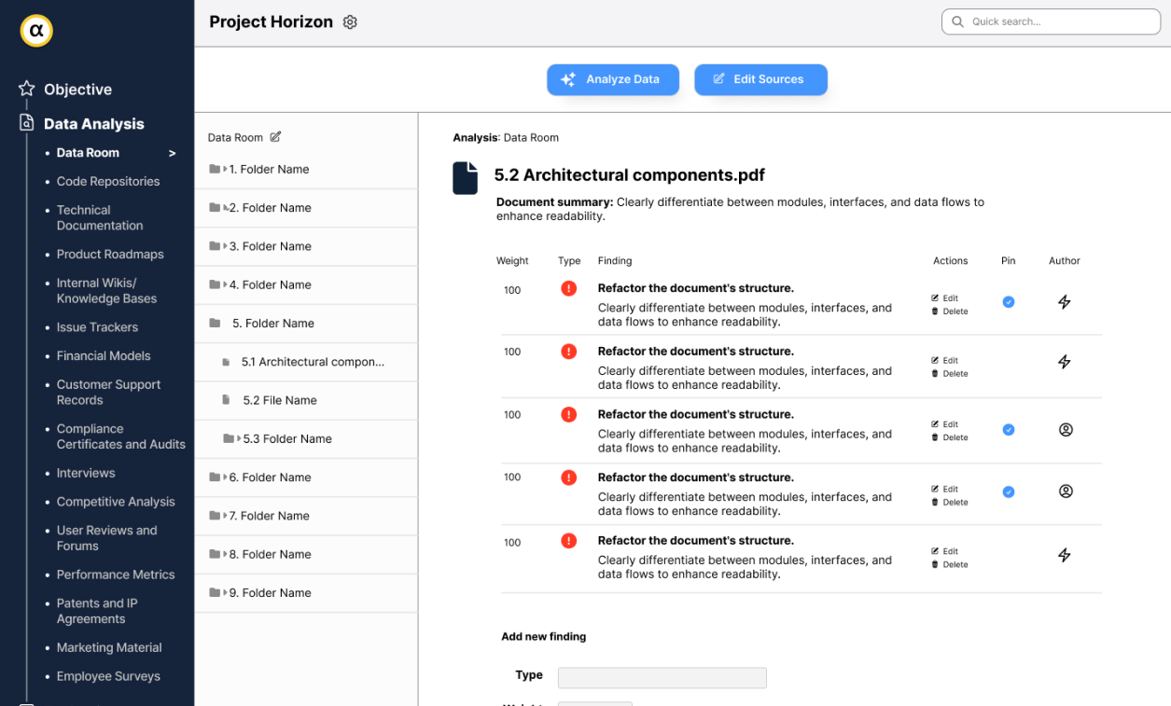The height and width of the screenshot is (706, 1171).
Task: Click the pencil icon next to Data Room heading
Action: [x=275, y=137]
